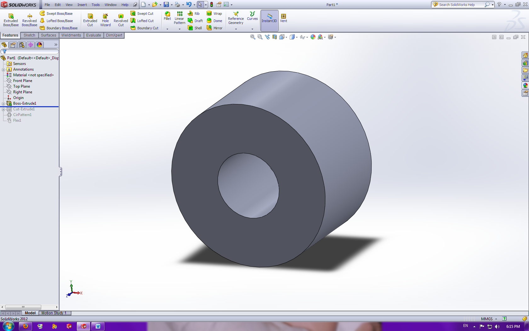The image size is (529, 331).
Task: Click the Swept Cut tool
Action: point(142,14)
